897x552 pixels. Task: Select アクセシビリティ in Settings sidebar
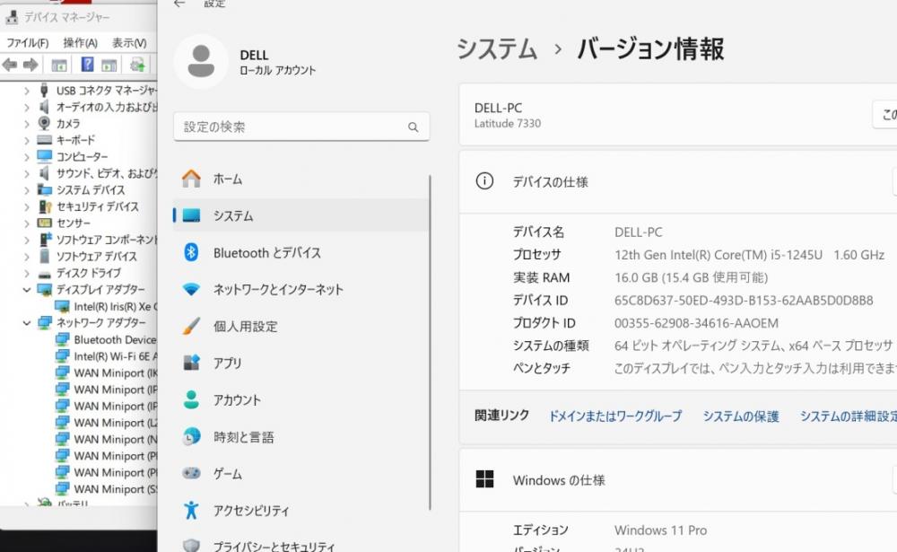click(x=300, y=510)
